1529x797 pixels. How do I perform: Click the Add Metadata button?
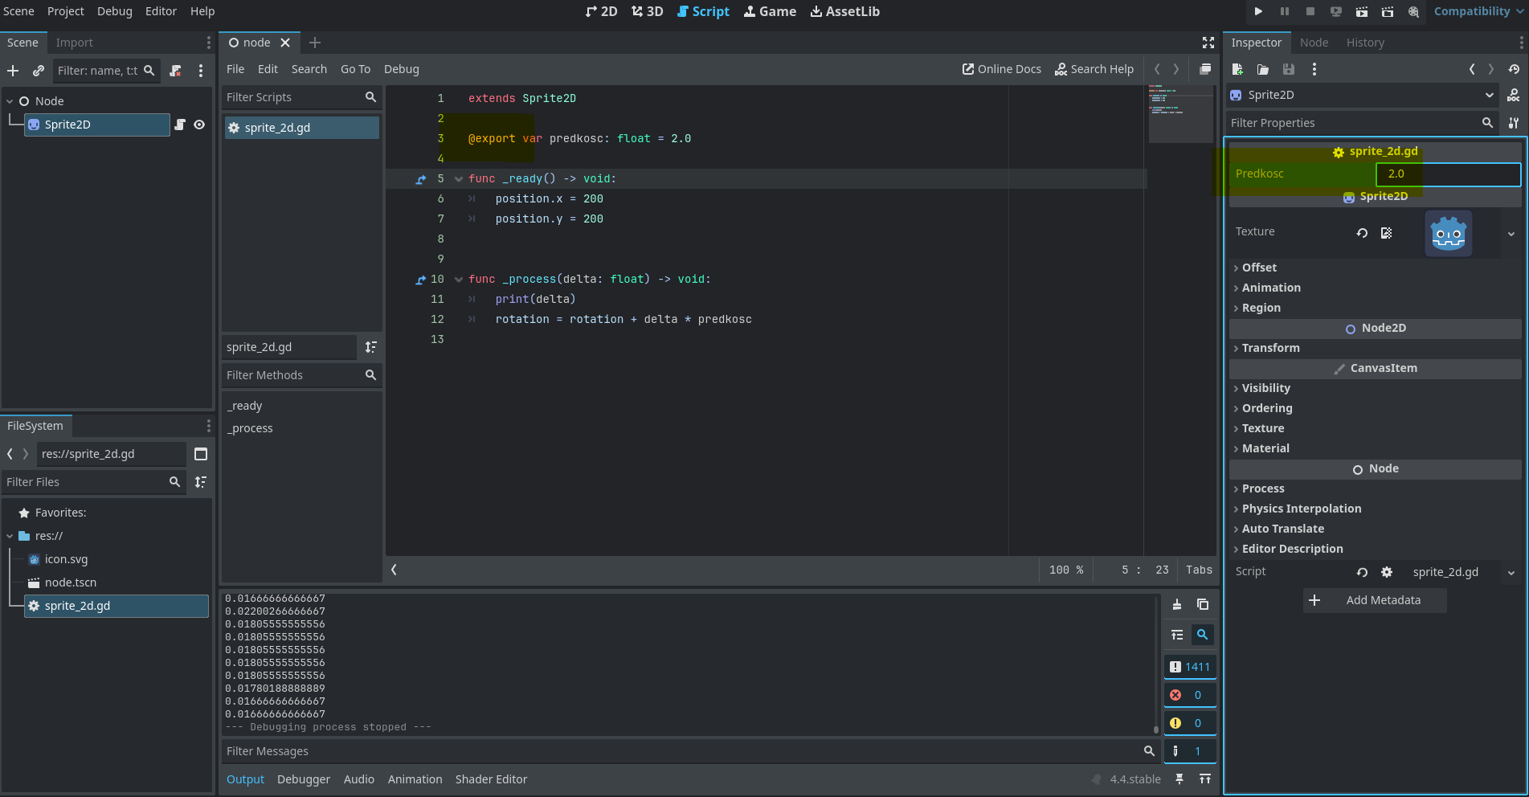[1375, 600]
